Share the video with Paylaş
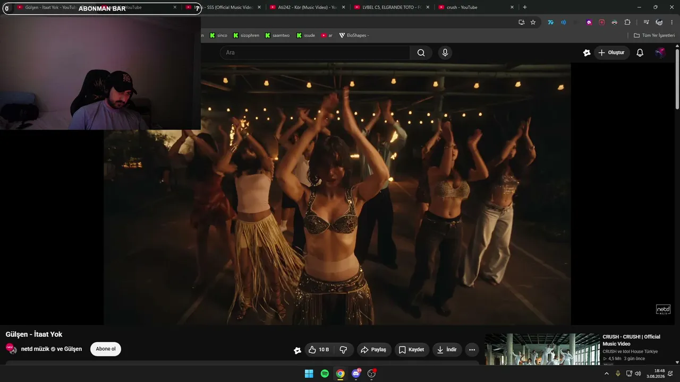 374,350
